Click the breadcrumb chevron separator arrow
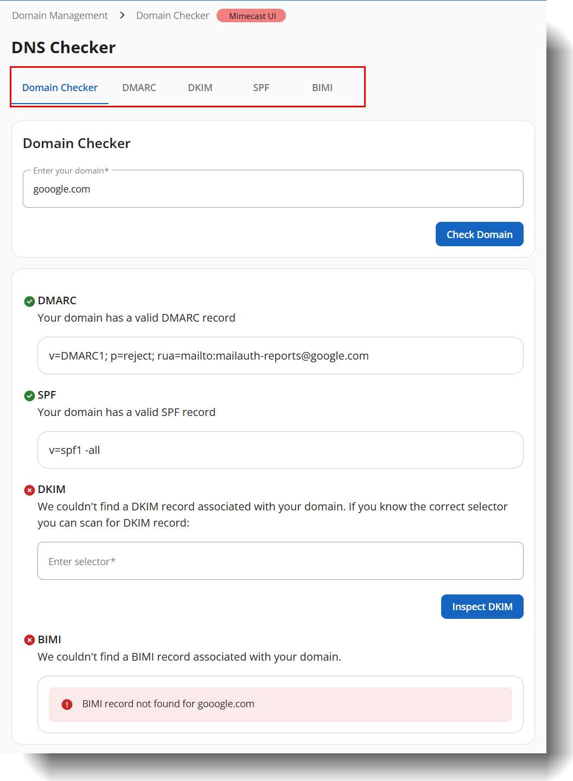The height and width of the screenshot is (781, 573). [x=122, y=16]
